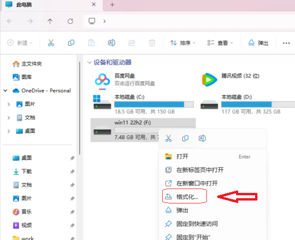Click the Delete trash icon in toolbar
Image resolution: width=295 pixels, height=240 pixels.
coord(152,43)
